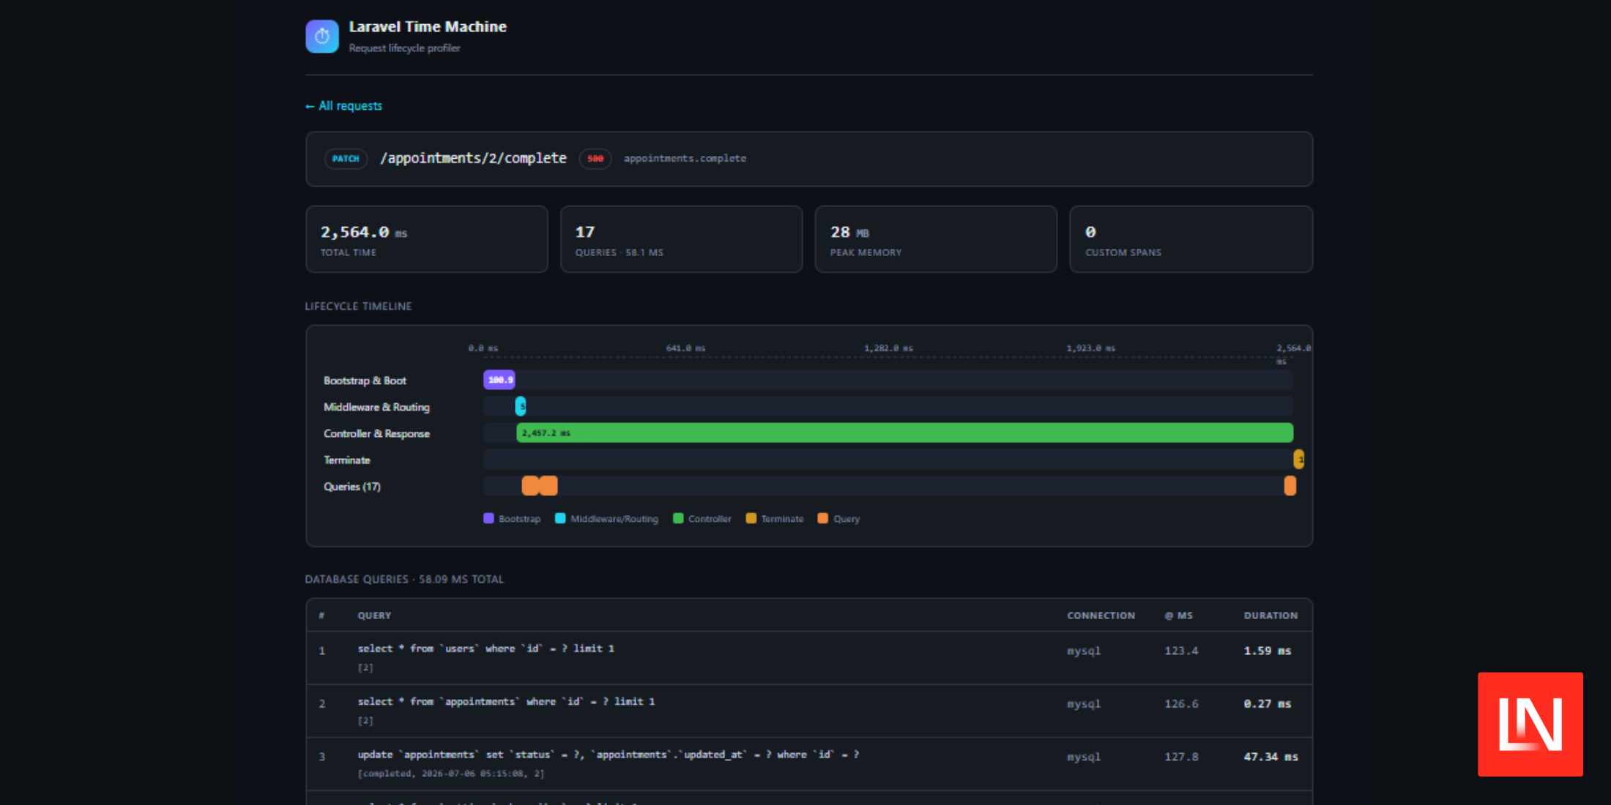
Task: Click the @ MS column header
Action: (1179, 615)
